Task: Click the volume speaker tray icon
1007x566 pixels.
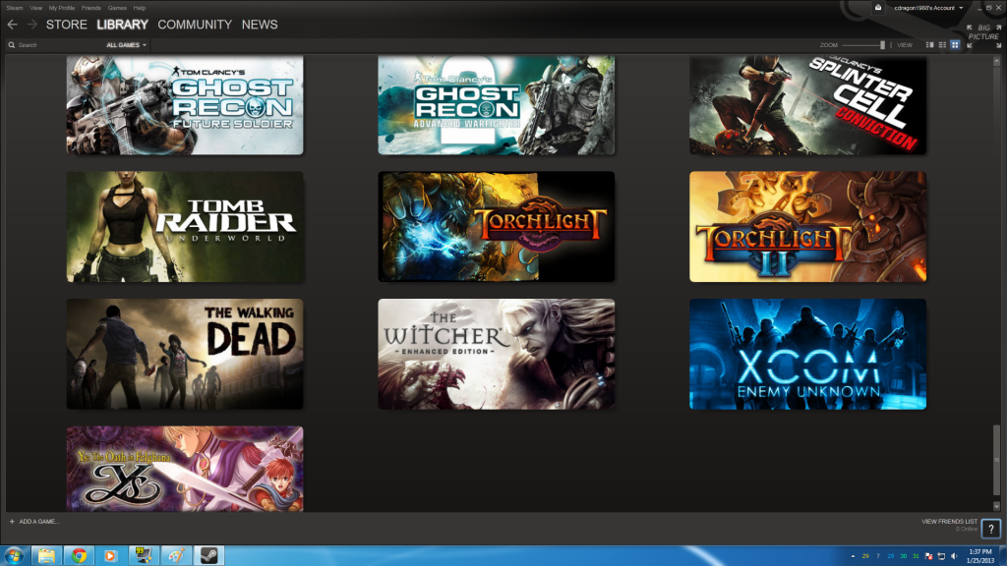Action: tap(954, 556)
